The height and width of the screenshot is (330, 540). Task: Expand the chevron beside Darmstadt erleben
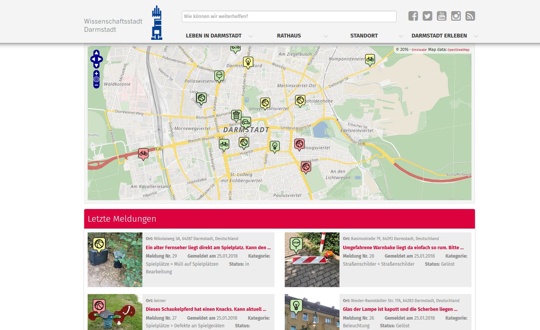coord(476,36)
